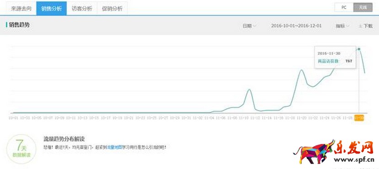Switch to the 访客分析 tab
The height and width of the screenshot is (169, 379).
82,8
